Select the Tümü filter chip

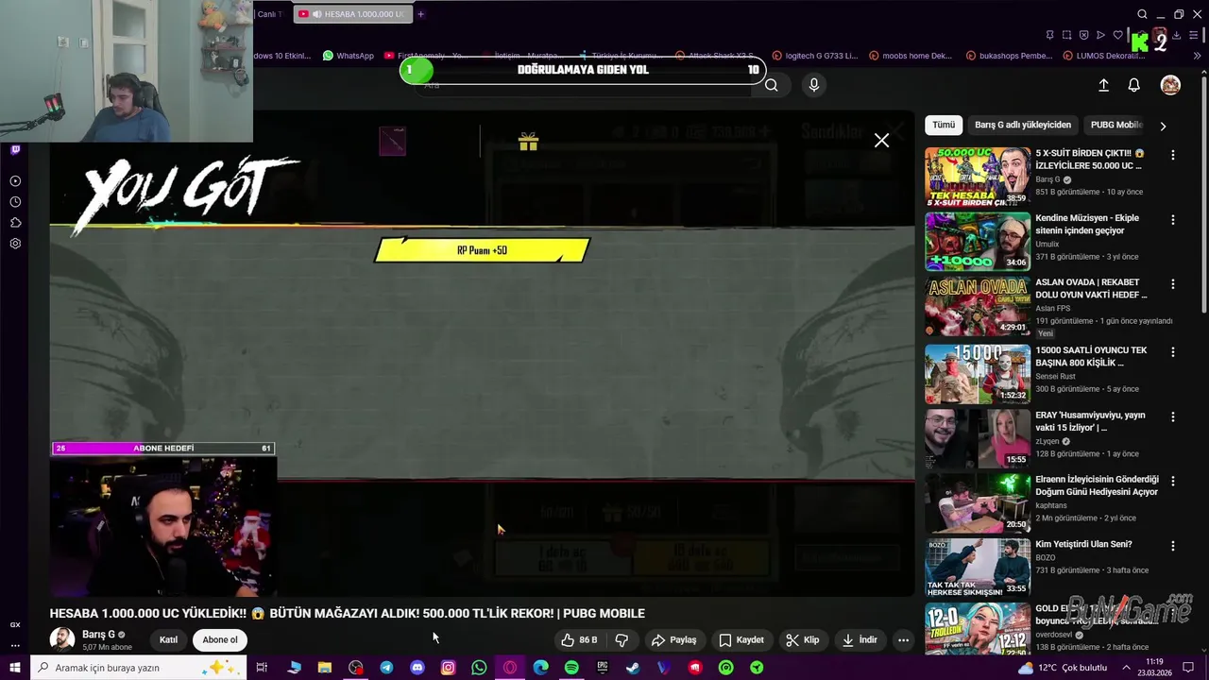click(x=944, y=125)
